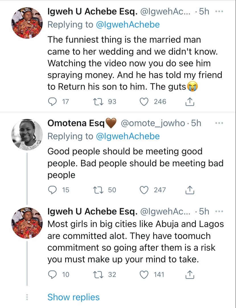The height and width of the screenshot is (308, 236).
Task: Open more options on the Abuja tweet
Action: pyautogui.click(x=219, y=211)
